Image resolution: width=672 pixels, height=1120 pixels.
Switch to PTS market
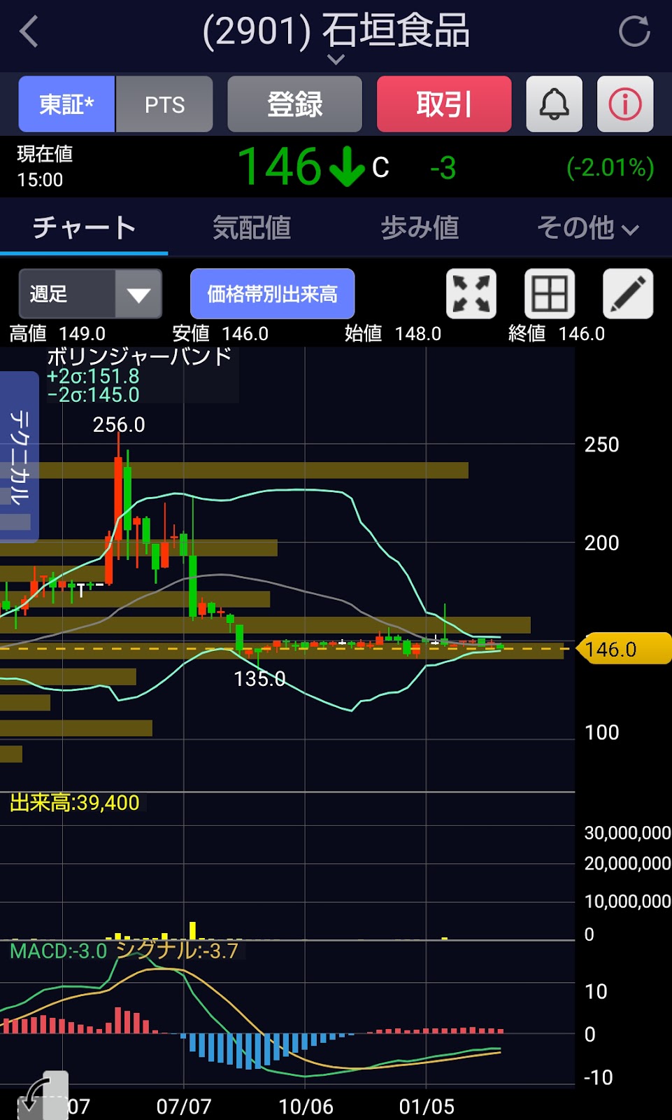coord(164,104)
